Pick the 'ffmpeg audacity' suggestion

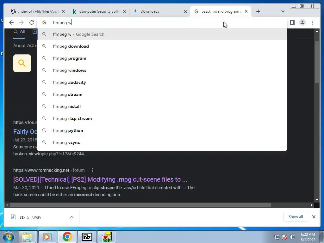(162, 82)
